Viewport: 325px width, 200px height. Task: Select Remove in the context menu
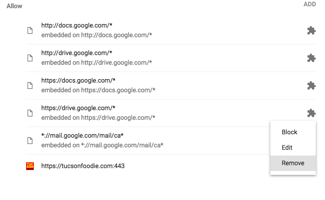pyautogui.click(x=293, y=163)
